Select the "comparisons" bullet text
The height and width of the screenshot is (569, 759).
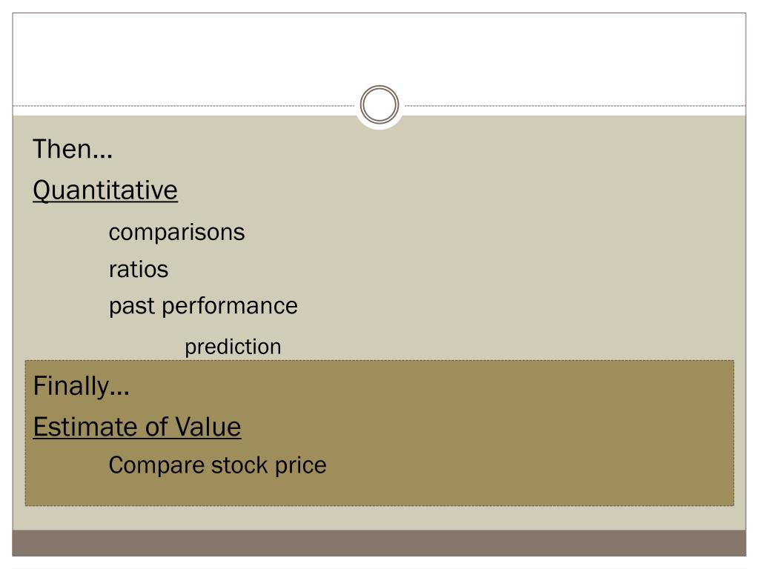point(176,232)
